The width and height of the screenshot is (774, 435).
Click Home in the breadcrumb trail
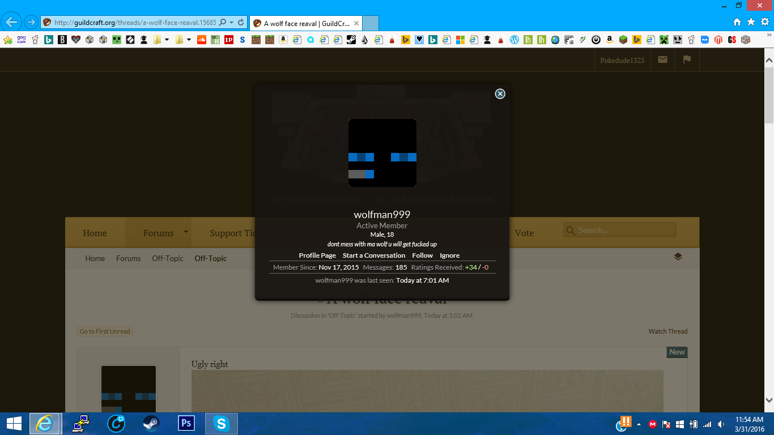pos(95,258)
